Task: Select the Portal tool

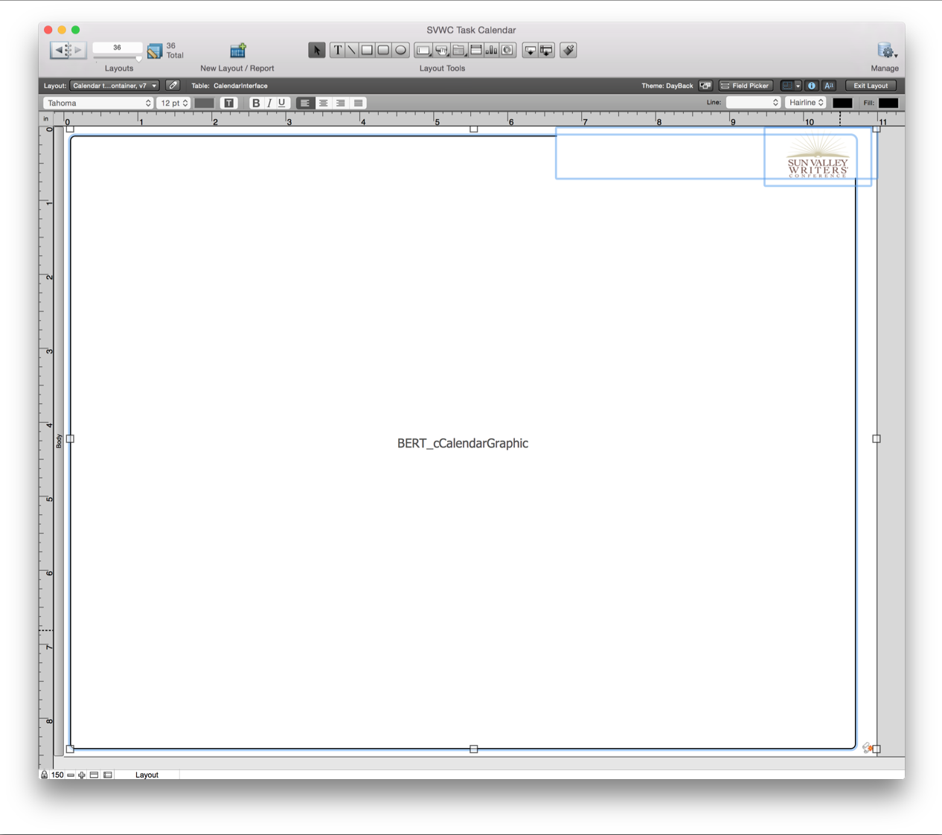Action: click(x=475, y=51)
